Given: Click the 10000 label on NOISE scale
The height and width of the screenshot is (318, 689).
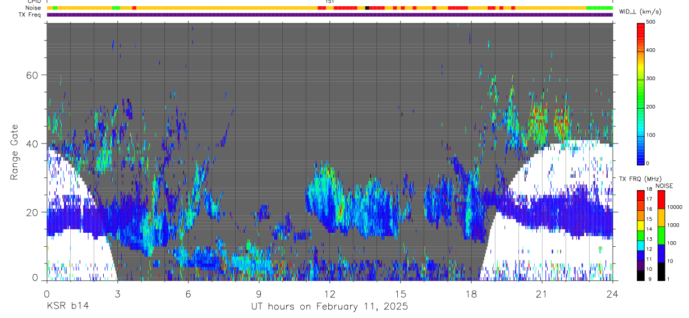Looking at the screenshot, I should [x=674, y=207].
